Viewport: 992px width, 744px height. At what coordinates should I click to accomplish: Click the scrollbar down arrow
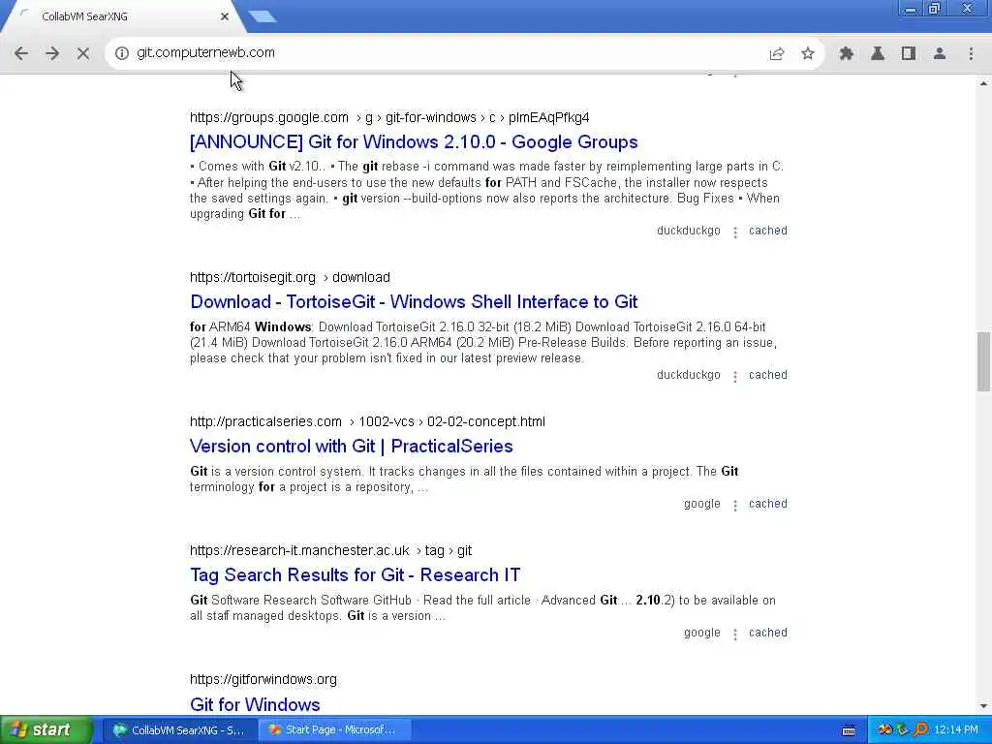click(983, 706)
